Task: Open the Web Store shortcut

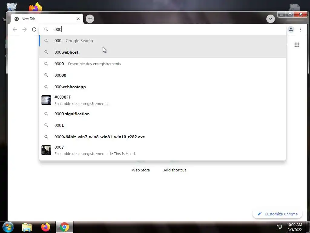Action: pos(141,170)
